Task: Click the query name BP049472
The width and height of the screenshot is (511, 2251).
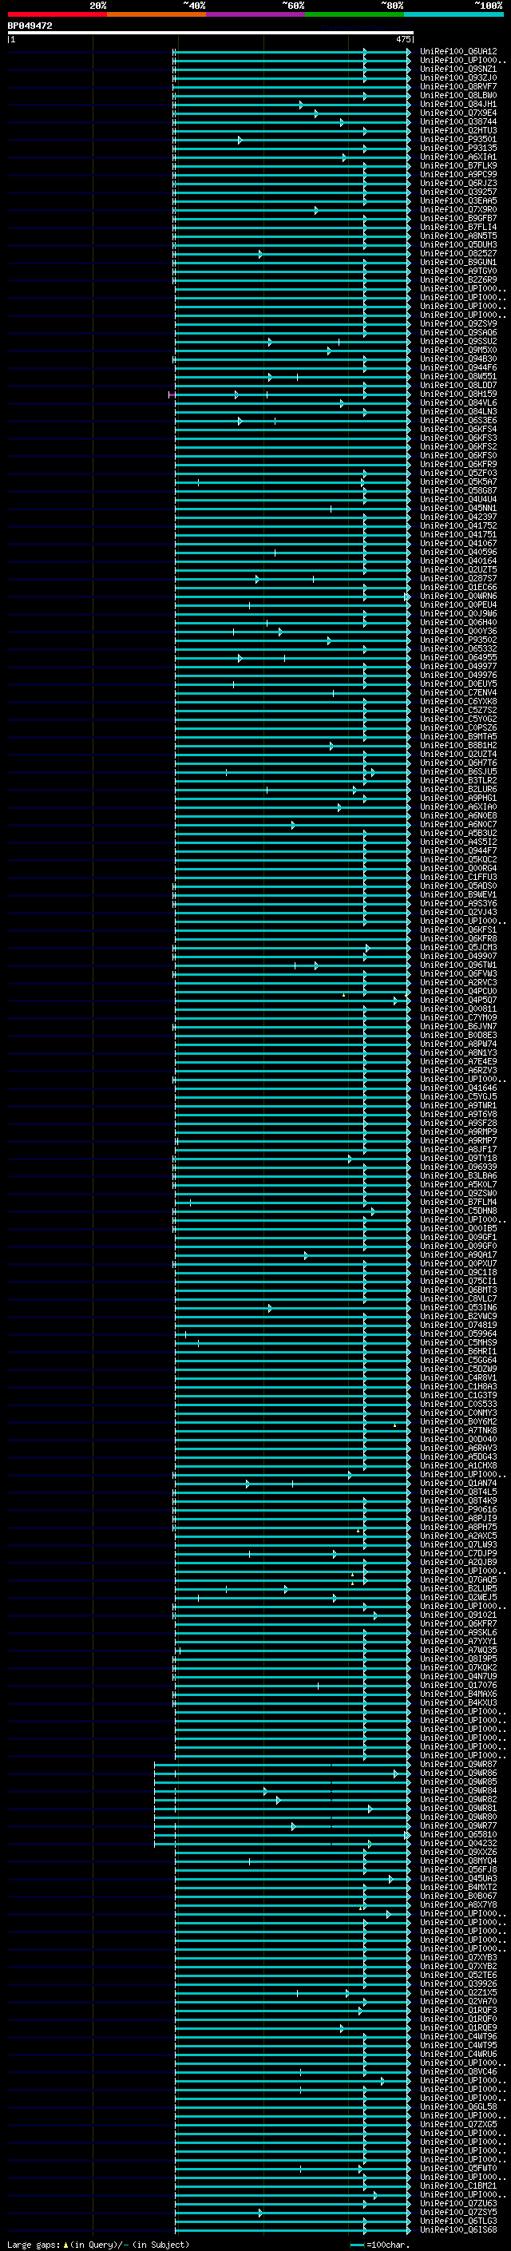Action: 30,26
